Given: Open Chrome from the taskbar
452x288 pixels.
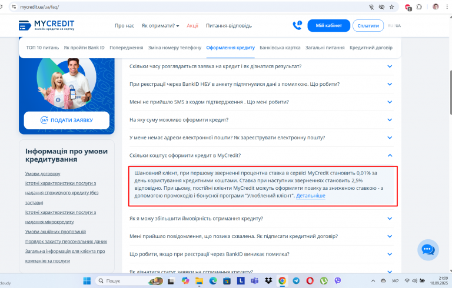Looking at the screenshot, I should pos(282,280).
